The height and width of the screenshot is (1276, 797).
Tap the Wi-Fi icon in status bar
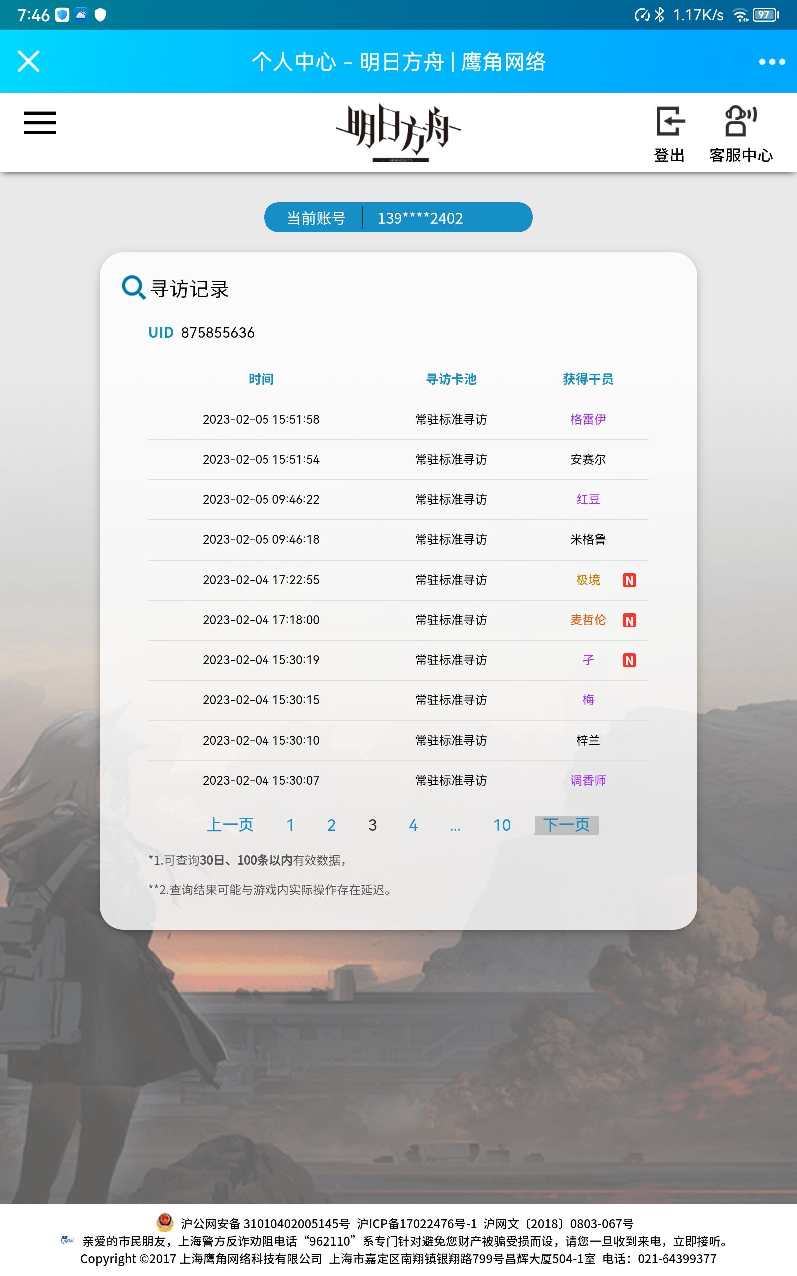[x=740, y=15]
